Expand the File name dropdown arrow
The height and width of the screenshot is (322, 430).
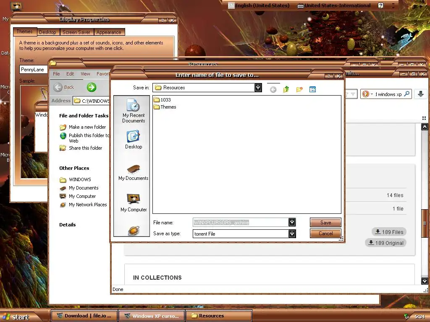pyautogui.click(x=292, y=222)
